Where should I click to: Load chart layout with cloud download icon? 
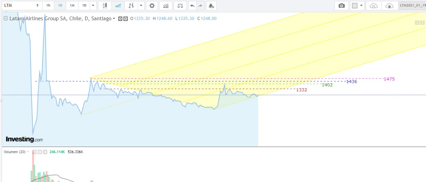[x=374, y=5]
